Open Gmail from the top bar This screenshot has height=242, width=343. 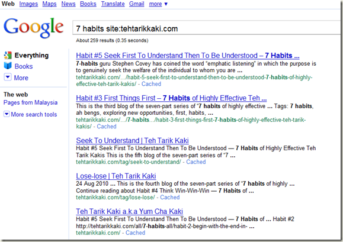coord(136,4)
